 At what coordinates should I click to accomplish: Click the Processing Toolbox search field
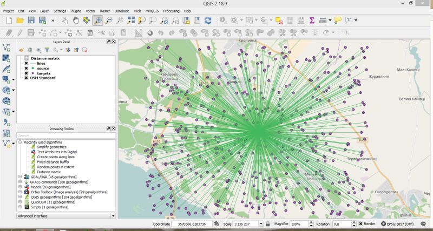66,135
